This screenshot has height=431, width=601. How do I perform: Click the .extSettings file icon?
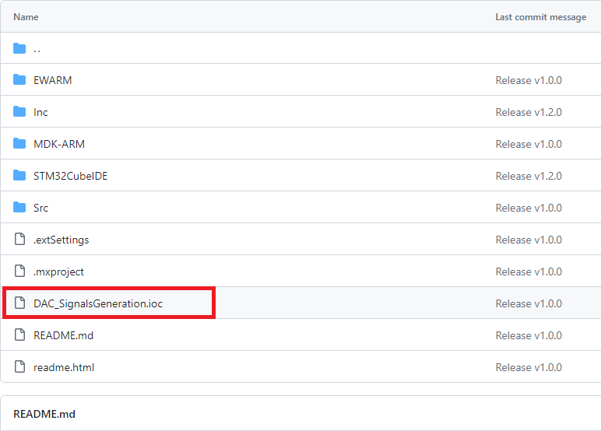pyautogui.click(x=19, y=240)
